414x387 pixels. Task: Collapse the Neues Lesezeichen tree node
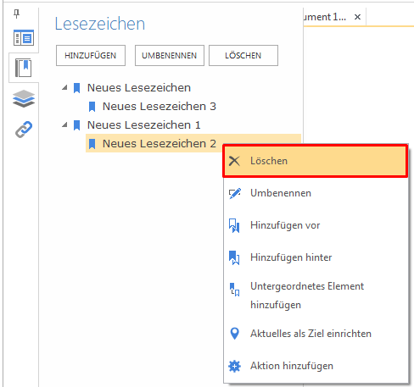[64, 87]
